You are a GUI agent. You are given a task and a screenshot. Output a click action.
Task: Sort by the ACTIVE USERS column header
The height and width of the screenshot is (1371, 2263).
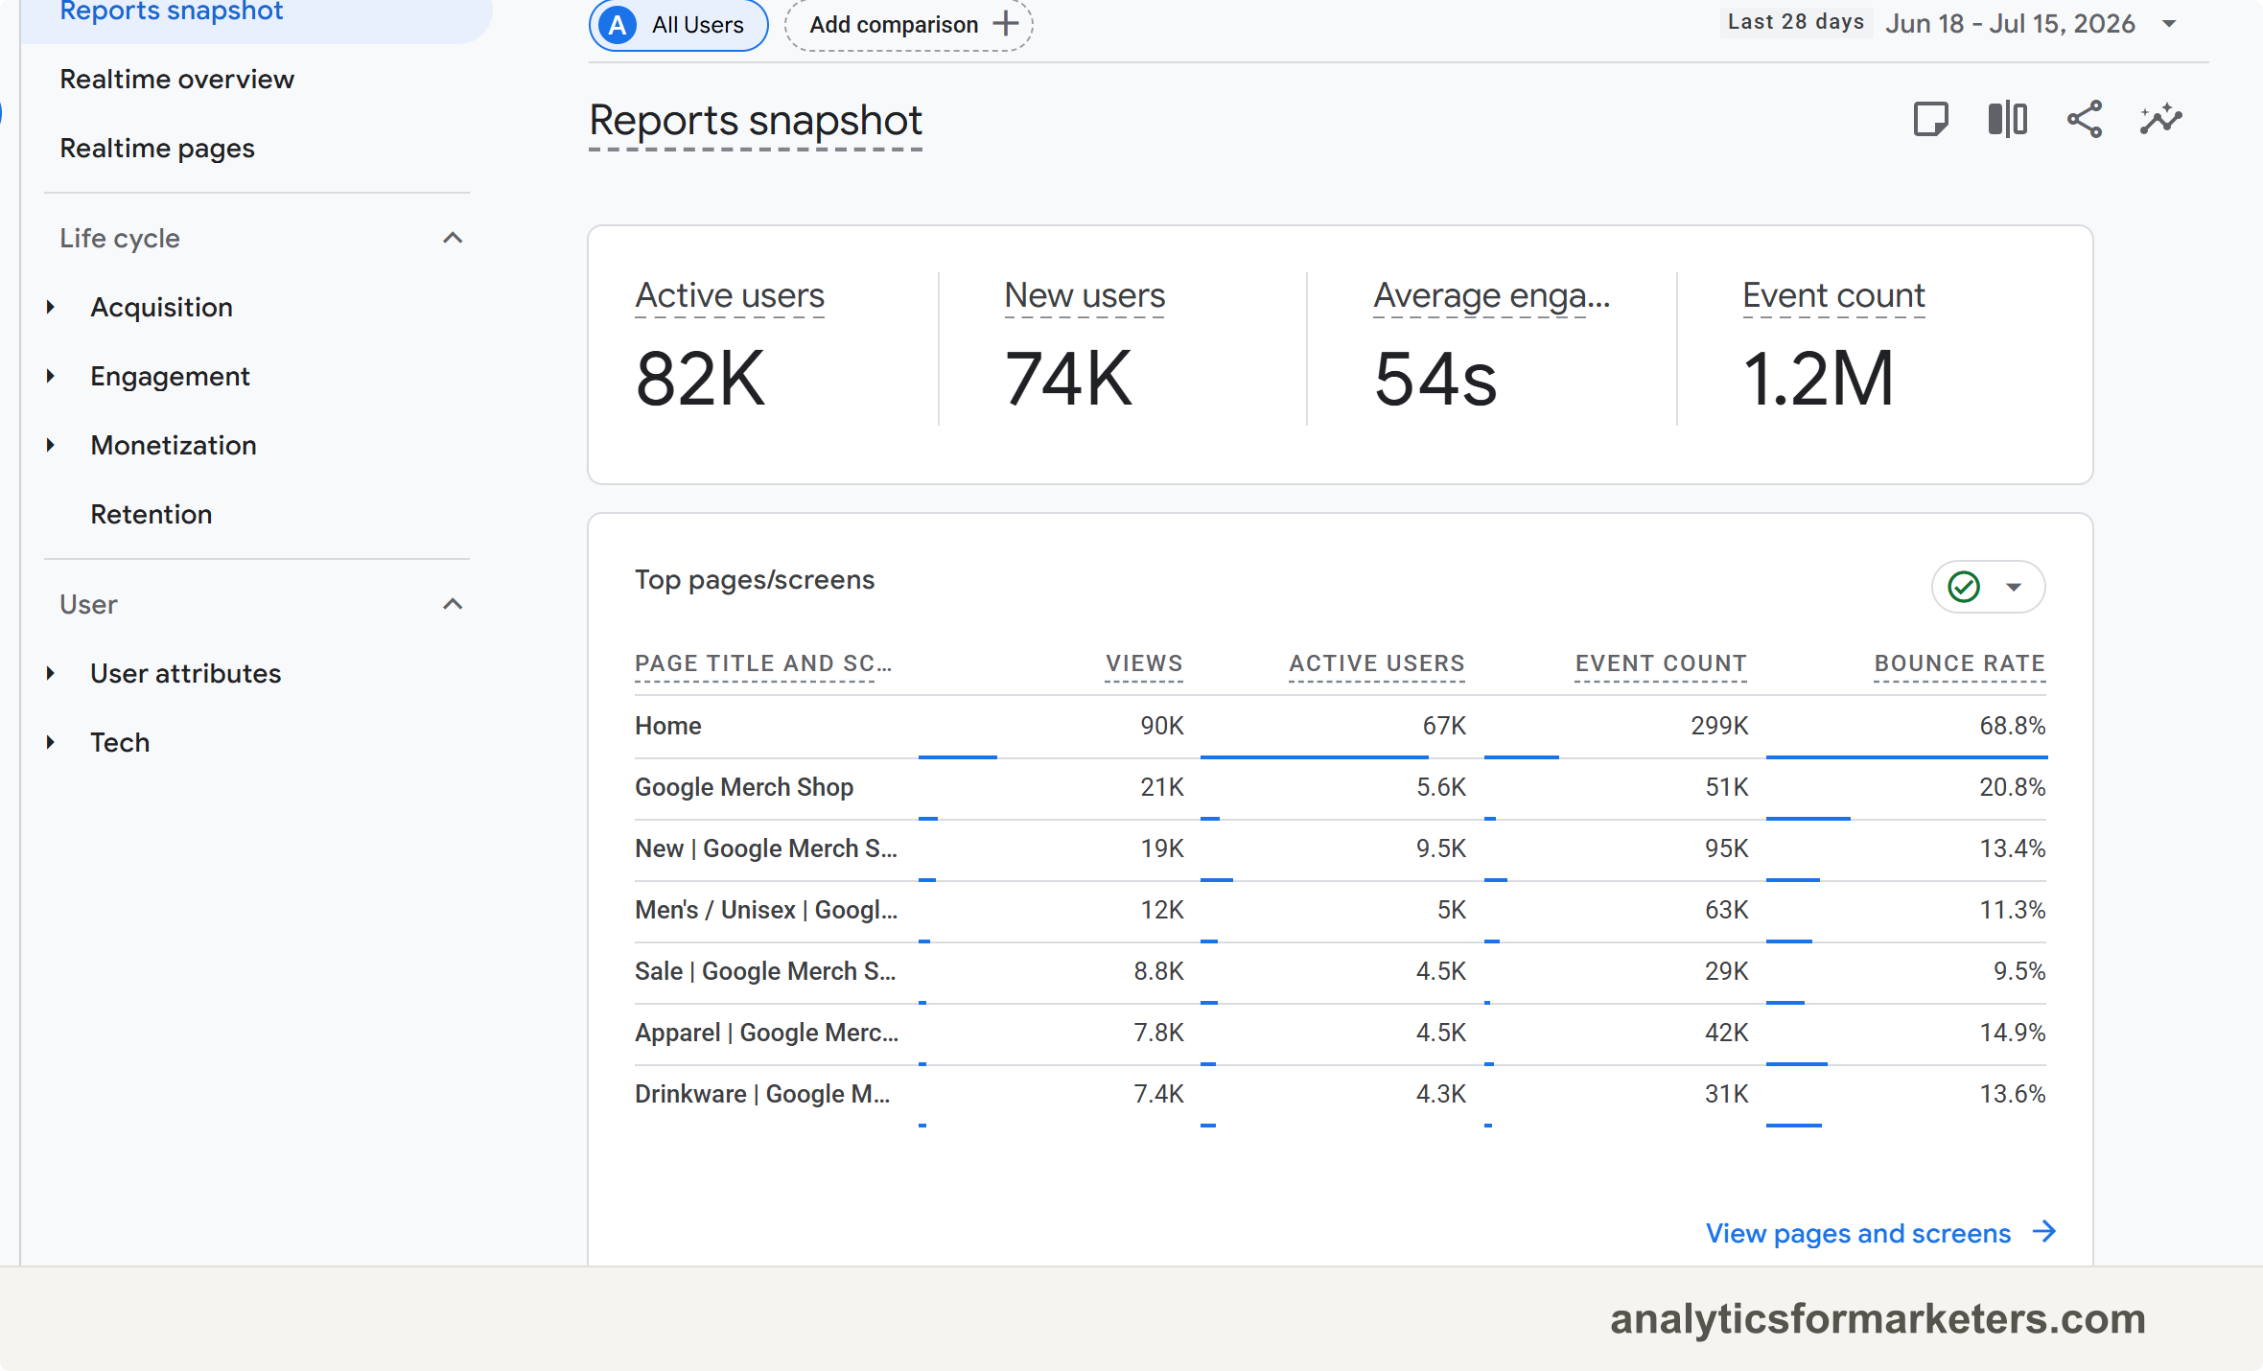[x=1377, y=663]
